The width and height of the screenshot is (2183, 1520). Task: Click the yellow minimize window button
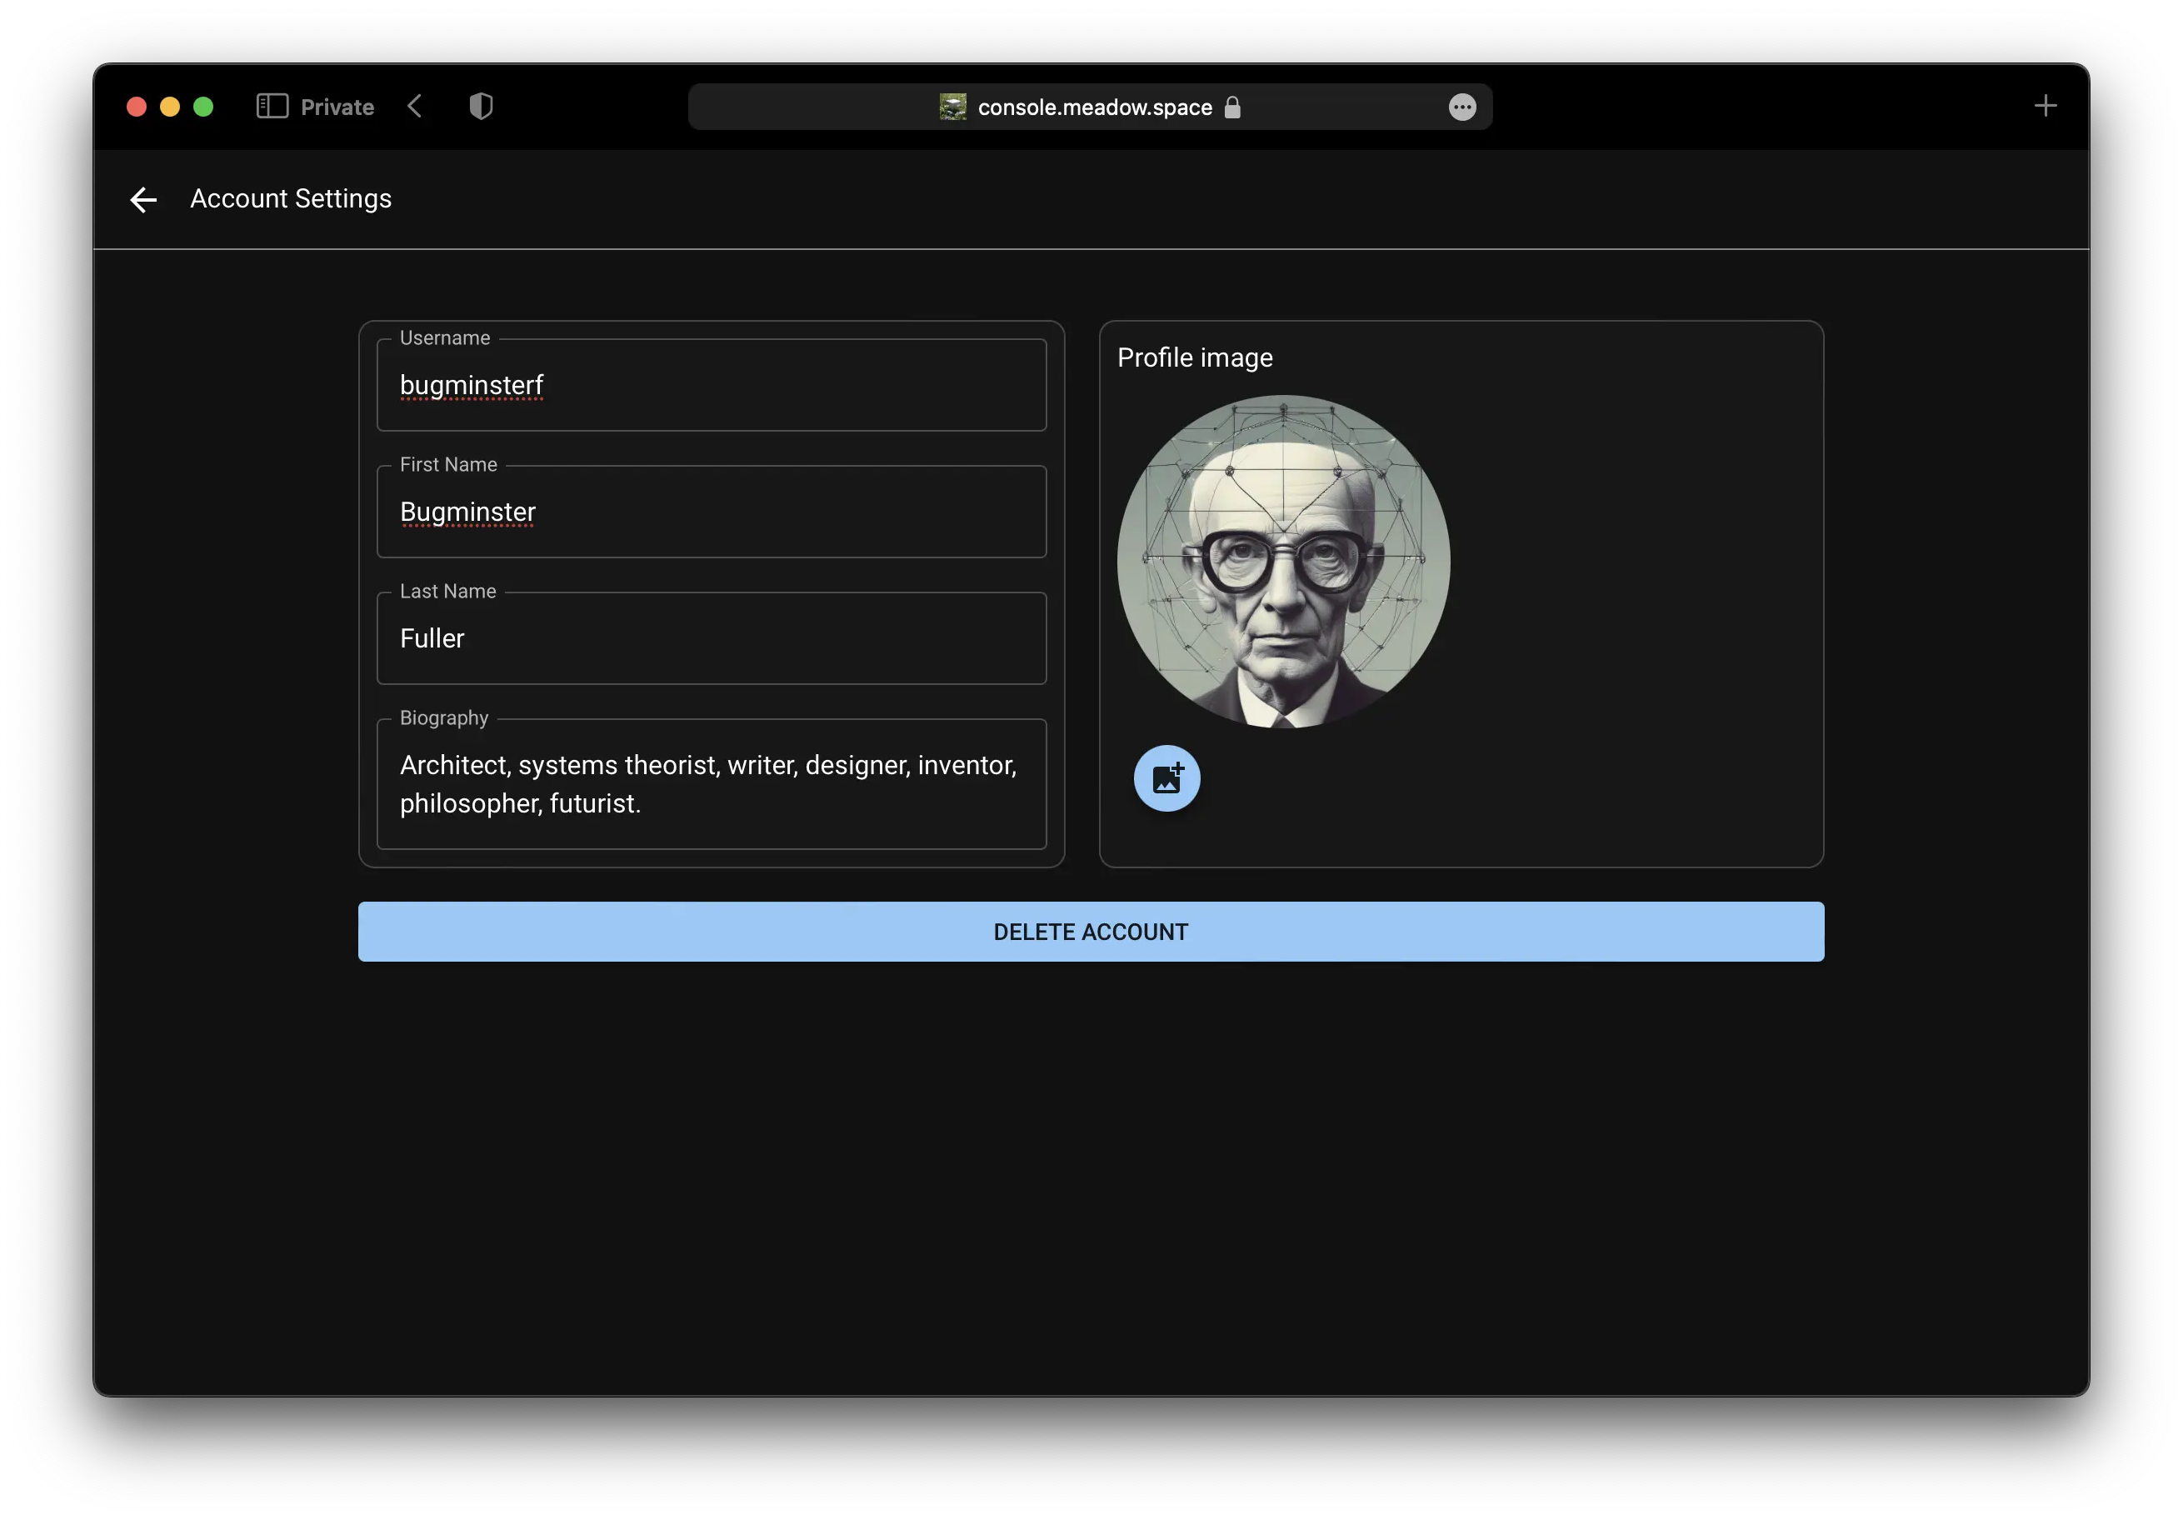coord(170,107)
